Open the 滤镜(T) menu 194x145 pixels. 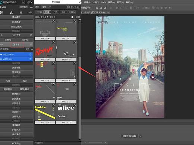pyautogui.click(x=96, y=2)
